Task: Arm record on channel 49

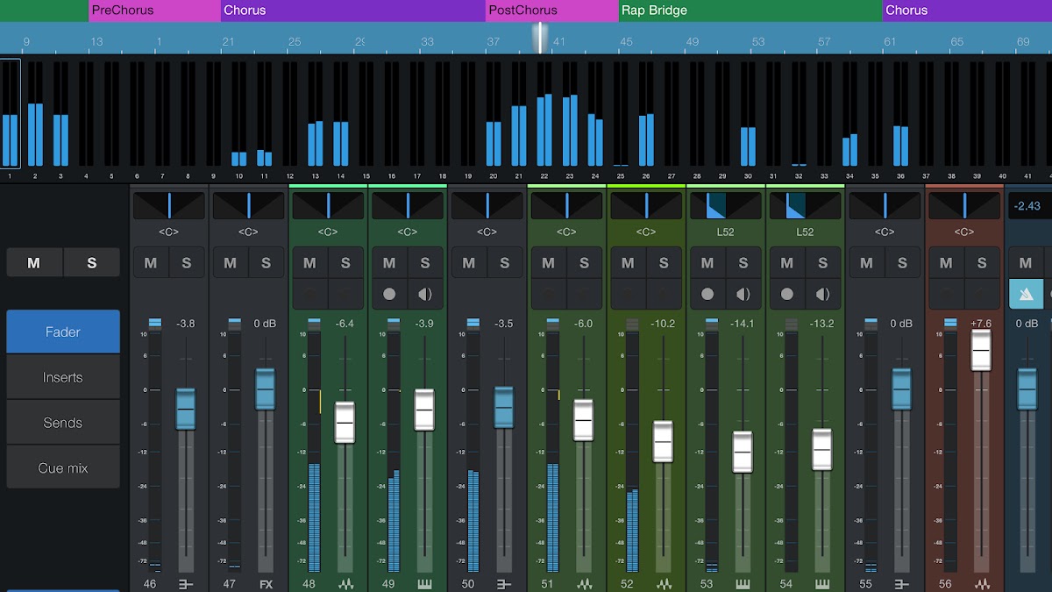Action: pyautogui.click(x=389, y=295)
